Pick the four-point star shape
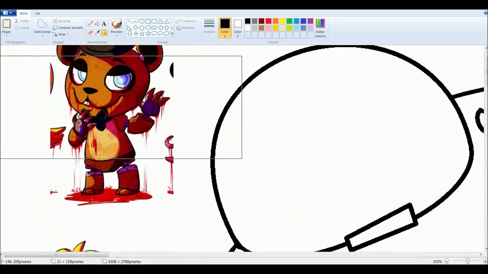Viewport: 488px width, 274px height. click(136, 33)
